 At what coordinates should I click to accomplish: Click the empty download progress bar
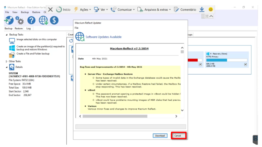point(130,127)
